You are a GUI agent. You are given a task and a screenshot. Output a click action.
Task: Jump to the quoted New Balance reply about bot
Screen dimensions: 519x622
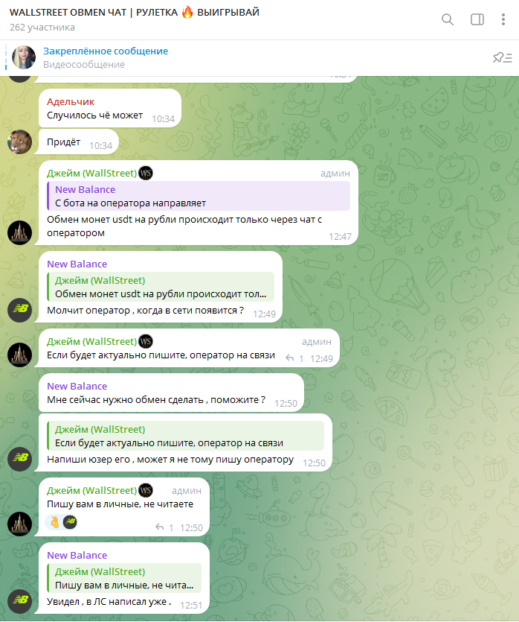coord(199,196)
